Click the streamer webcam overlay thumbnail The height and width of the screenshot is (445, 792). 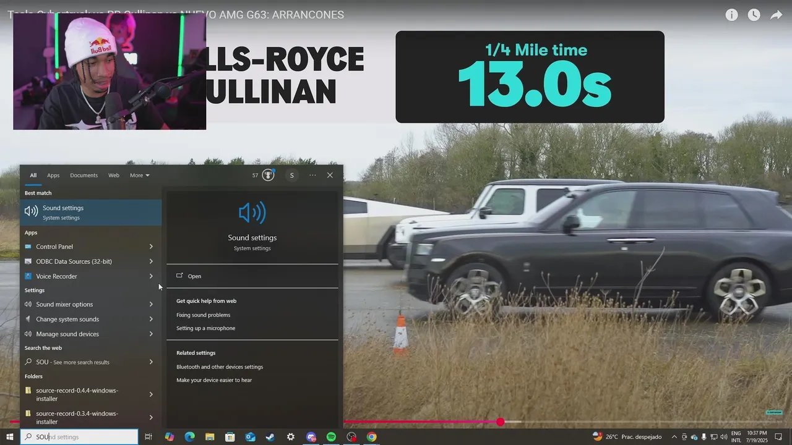point(110,72)
